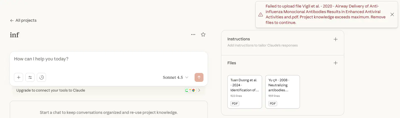This screenshot has width=400, height=118.
Task: Dismiss the failed upload error notification
Action: 392,14
